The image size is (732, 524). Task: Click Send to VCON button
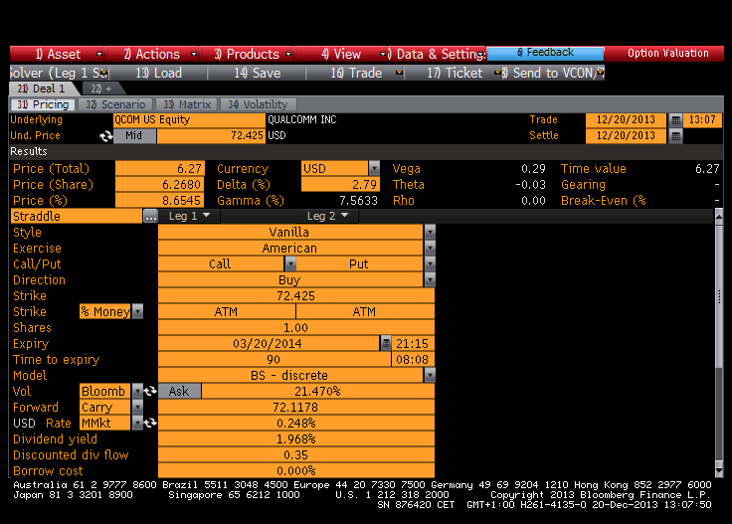point(554,74)
